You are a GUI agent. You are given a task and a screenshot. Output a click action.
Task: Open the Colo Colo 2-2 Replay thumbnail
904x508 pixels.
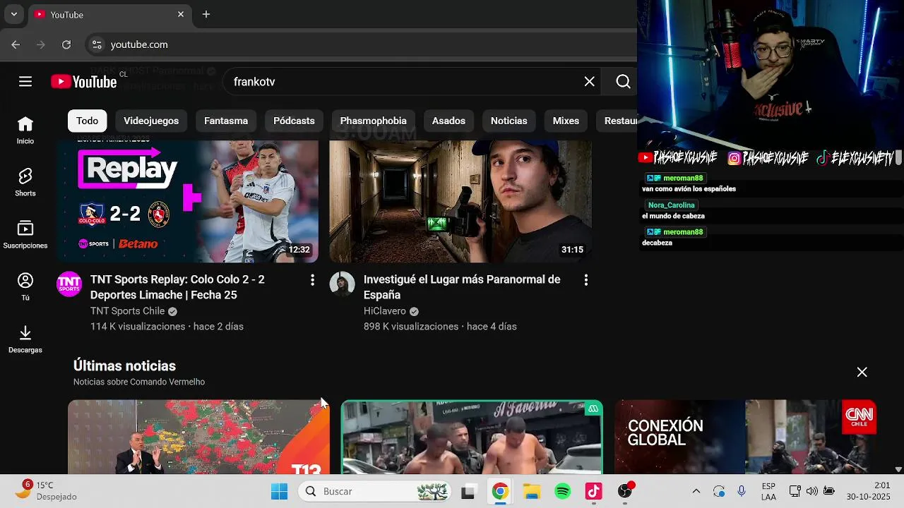pos(187,201)
